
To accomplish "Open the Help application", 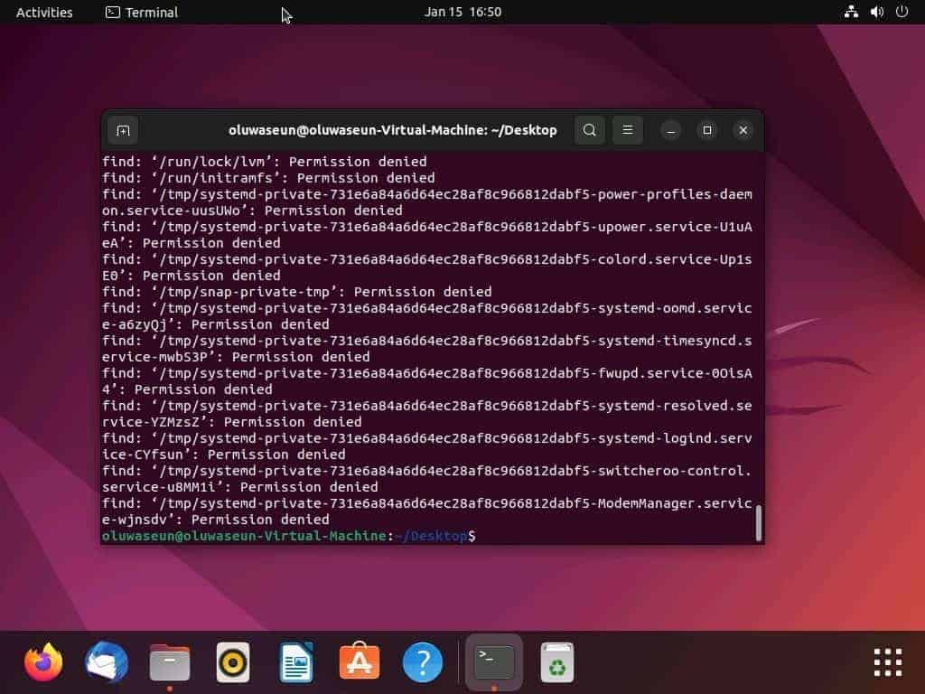I will 422,661.
